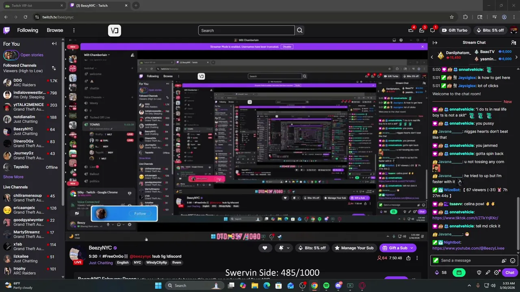
Task: Select the fivem tag
Action: [177, 263]
